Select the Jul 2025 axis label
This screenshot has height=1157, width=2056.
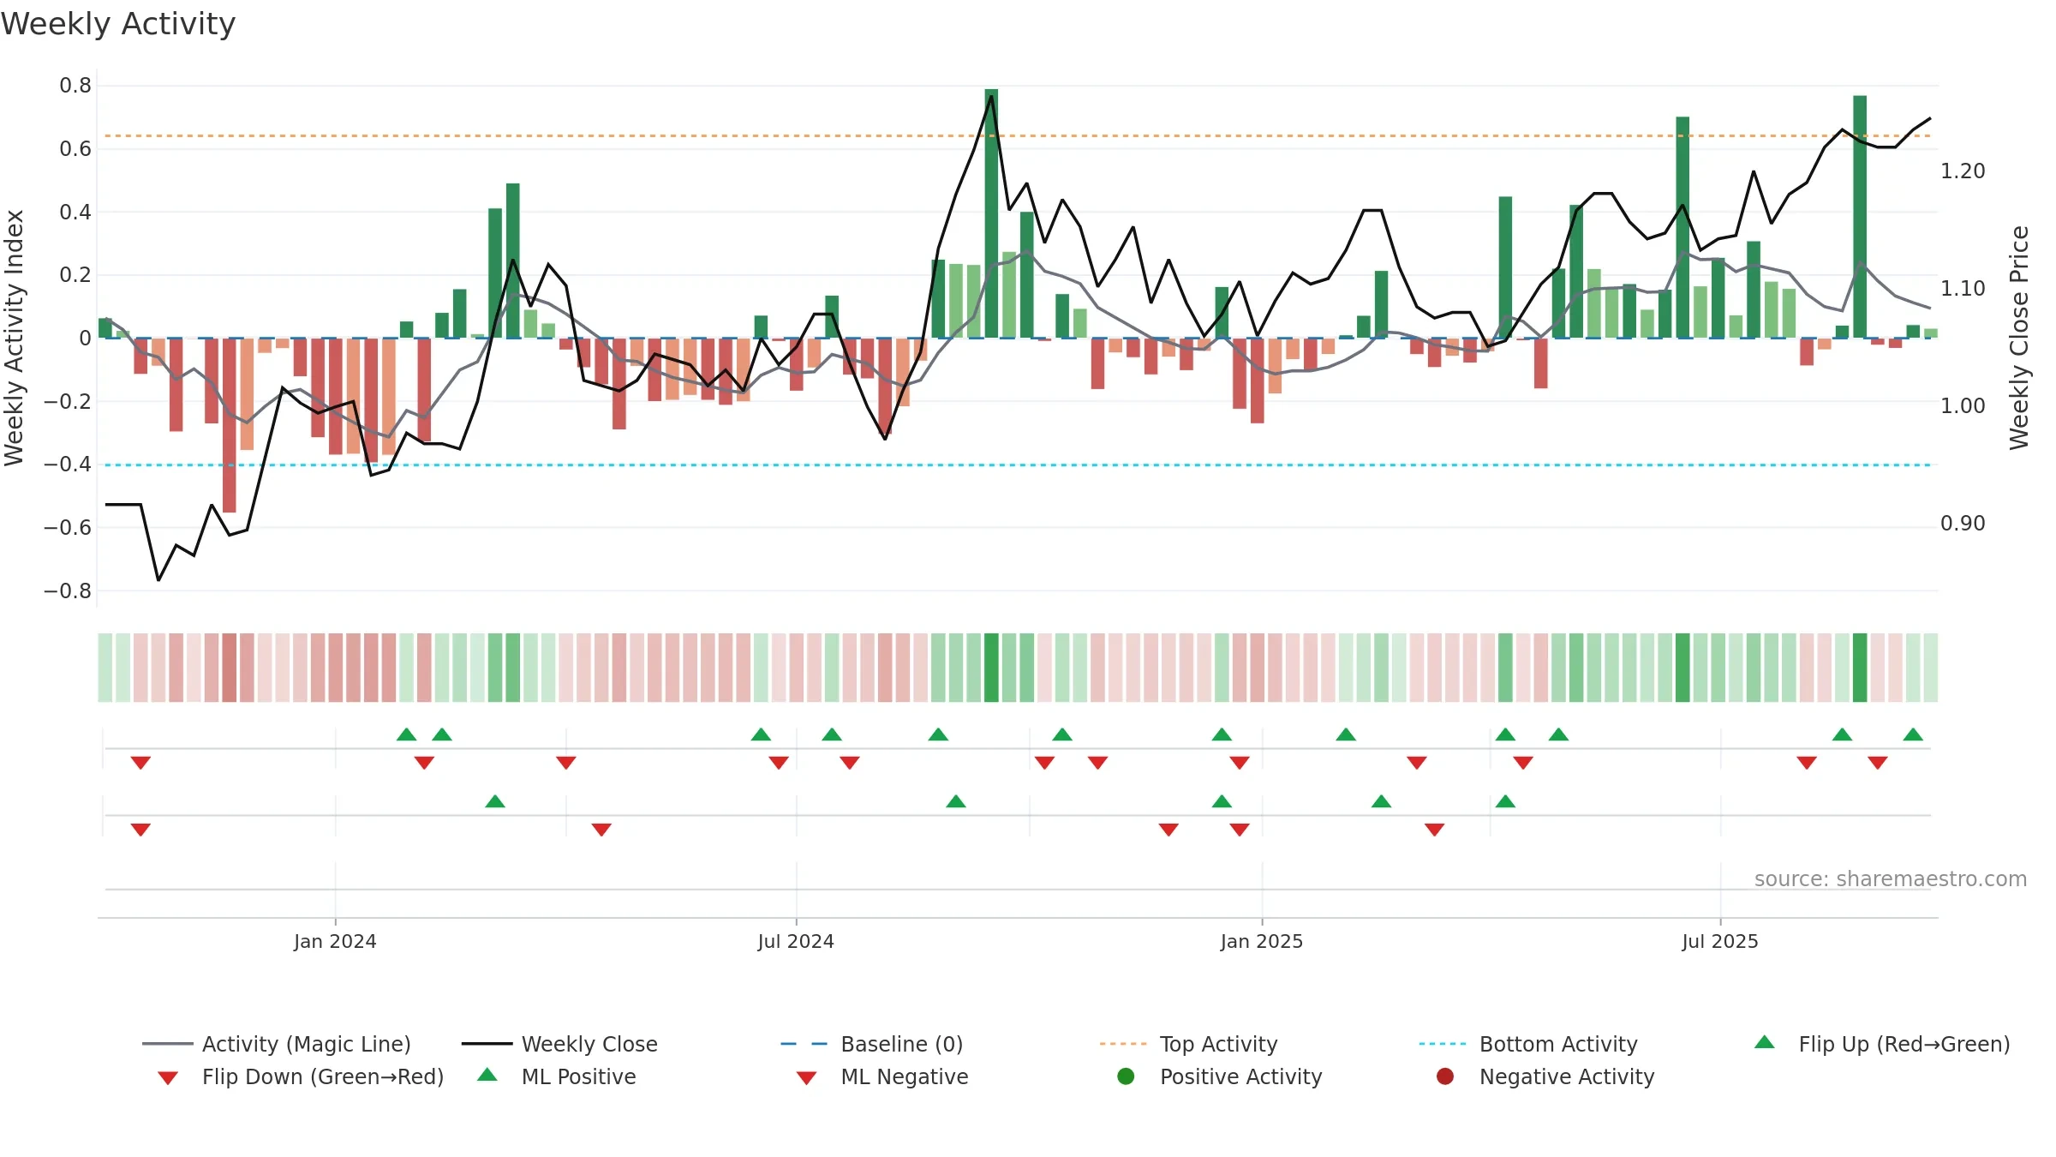coord(1720,942)
